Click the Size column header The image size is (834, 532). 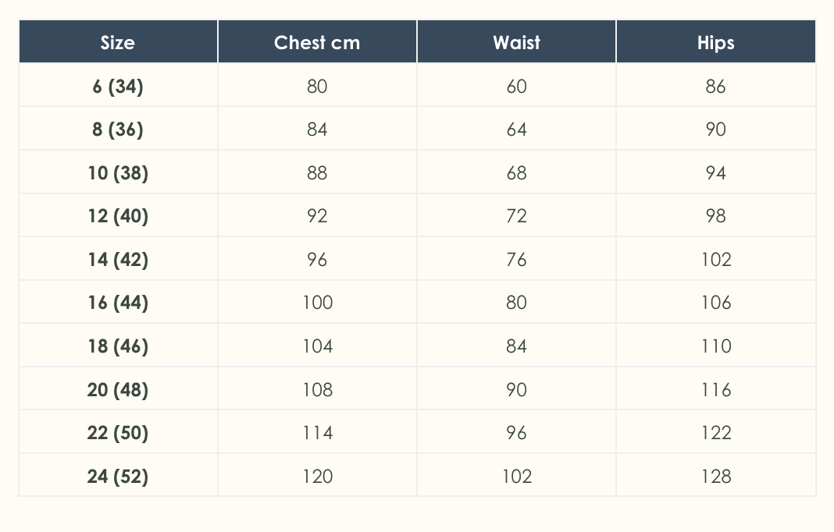click(118, 42)
